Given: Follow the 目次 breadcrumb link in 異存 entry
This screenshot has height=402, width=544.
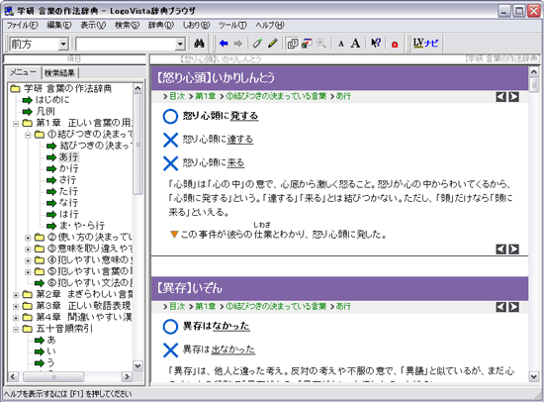Looking at the screenshot, I should point(177,307).
